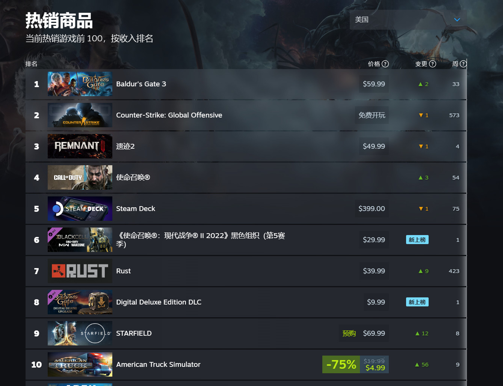Click the Steam Deck $399.00 price

372,209
